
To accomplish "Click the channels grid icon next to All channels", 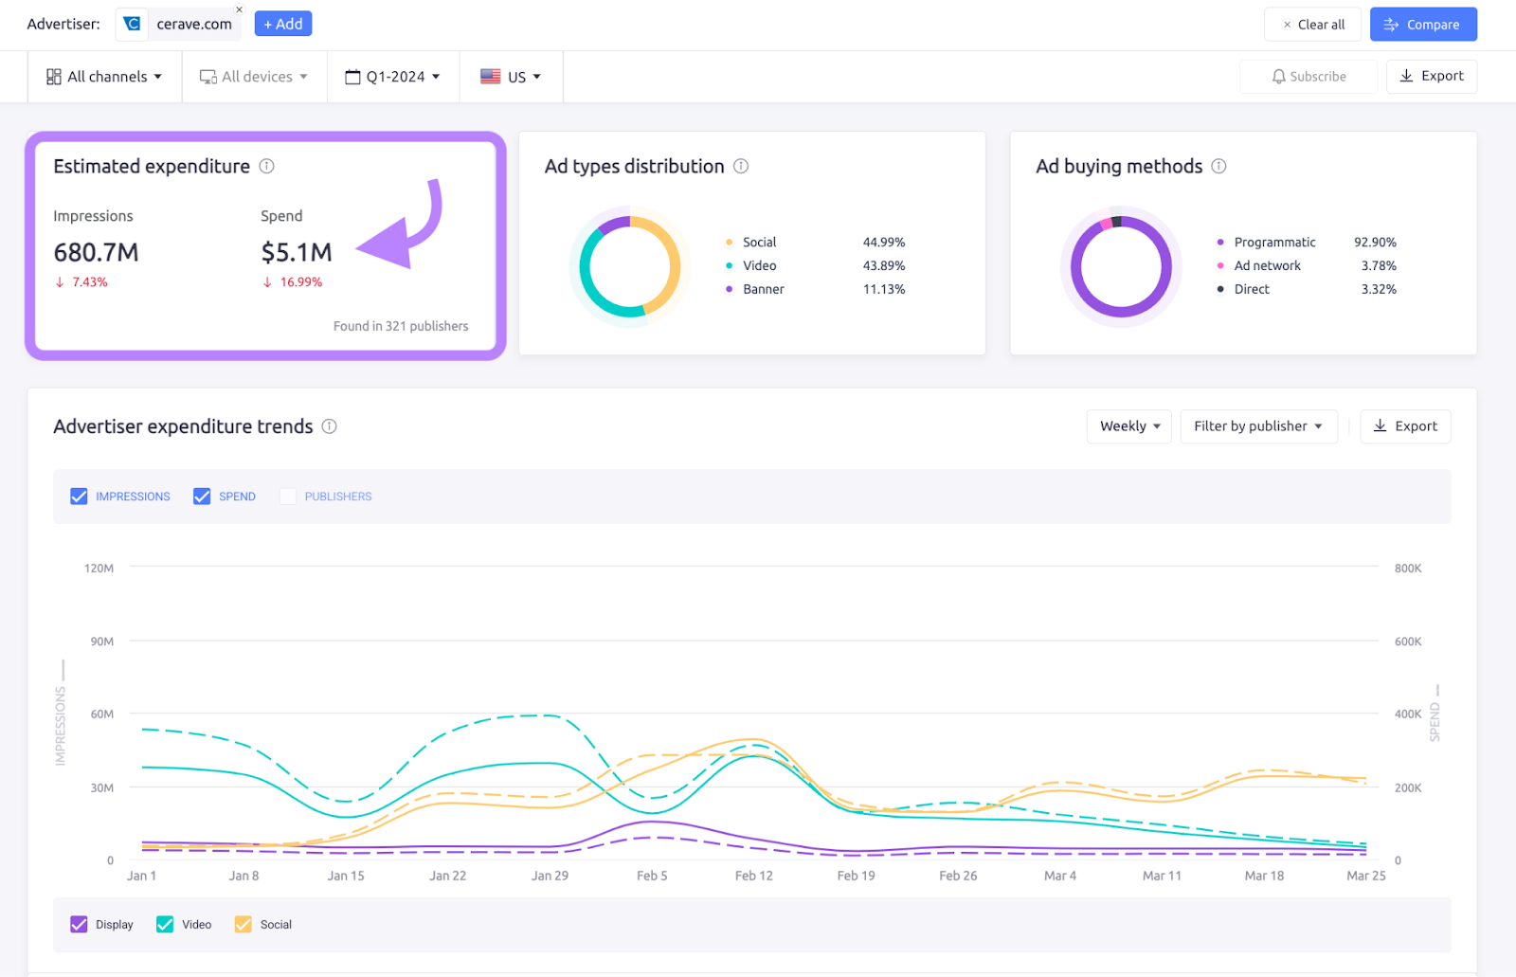I will pos(53,76).
